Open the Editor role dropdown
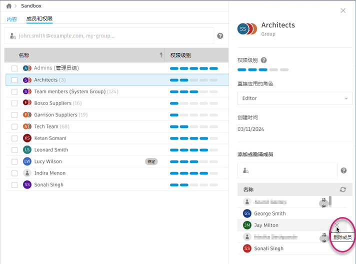The width and height of the screenshot is (356, 264). 294,98
